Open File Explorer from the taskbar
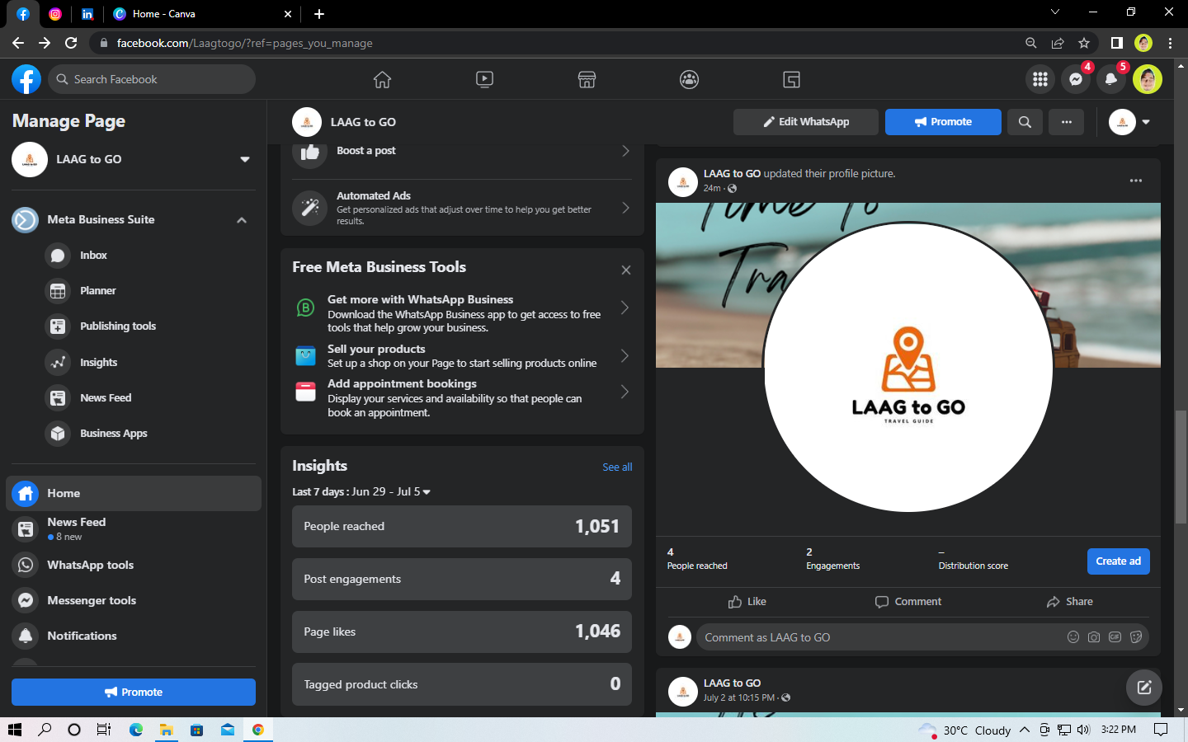This screenshot has height=742, width=1188. [x=166, y=730]
